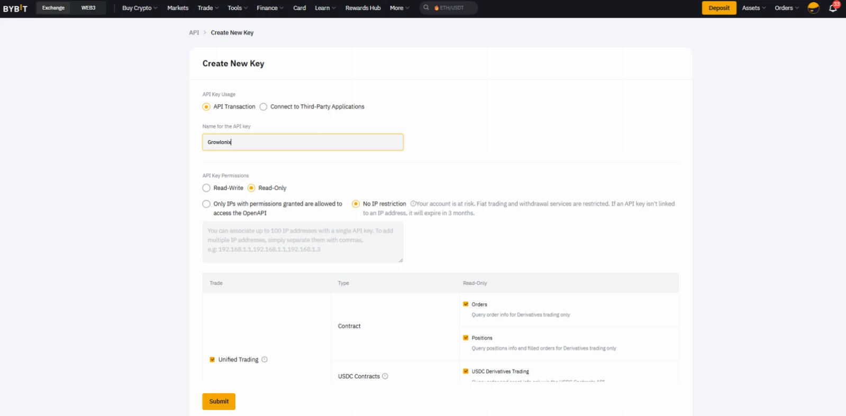
Task: Expand the Finance menu
Action: pyautogui.click(x=270, y=8)
